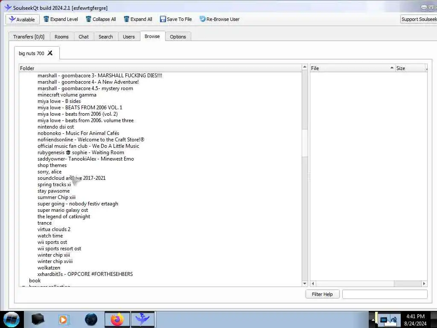Select BEATS FROM 2006 VOL. 1 folder
This screenshot has height=328, width=437.
pyautogui.click(x=80, y=108)
